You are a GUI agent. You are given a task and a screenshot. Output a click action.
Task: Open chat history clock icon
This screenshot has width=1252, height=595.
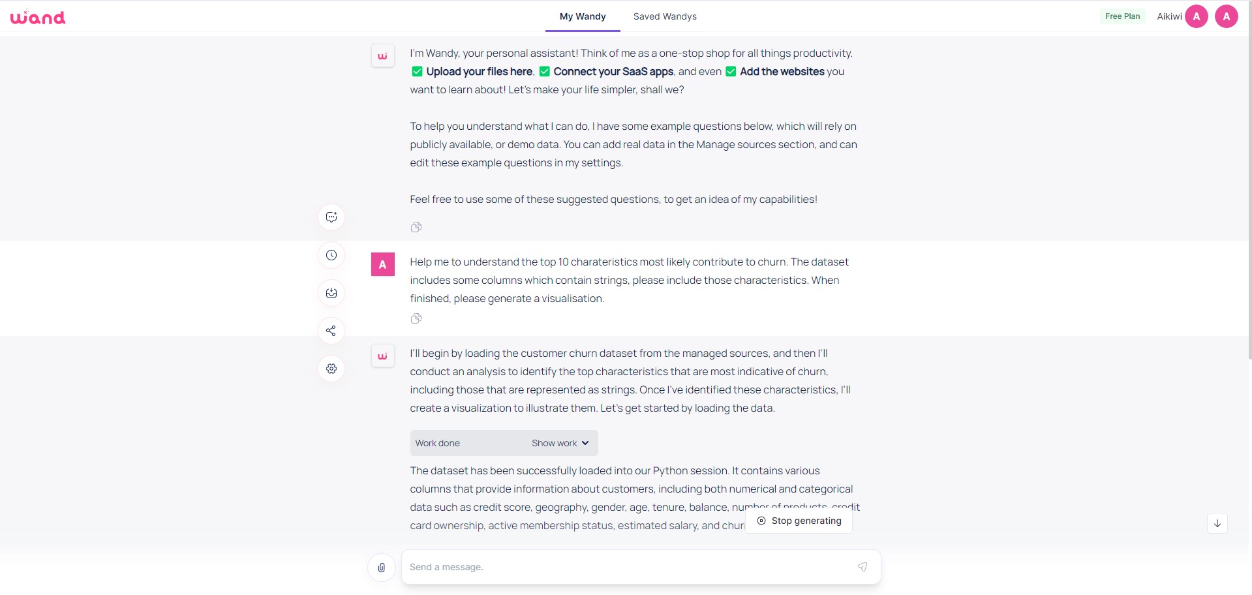331,255
